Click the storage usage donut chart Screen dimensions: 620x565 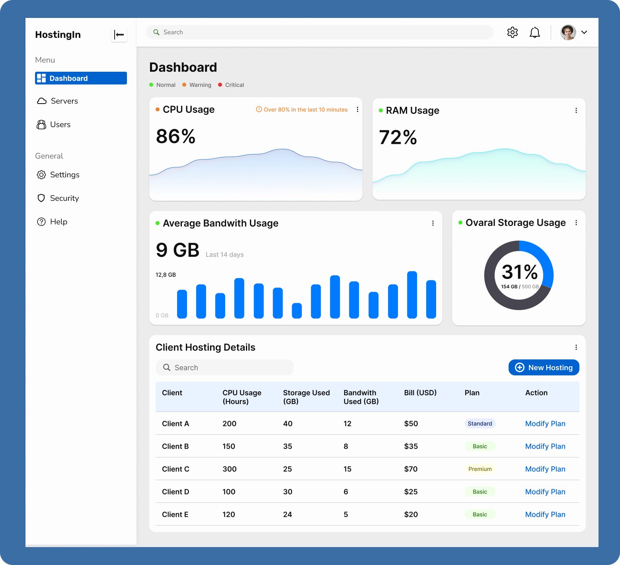click(x=518, y=275)
